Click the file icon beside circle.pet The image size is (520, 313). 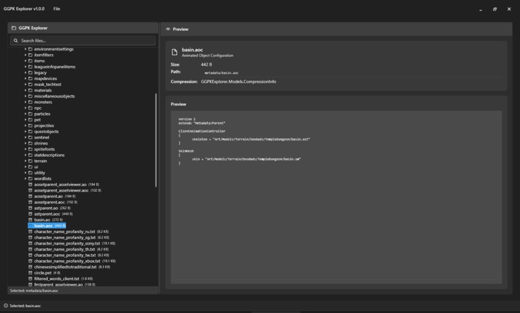30,272
